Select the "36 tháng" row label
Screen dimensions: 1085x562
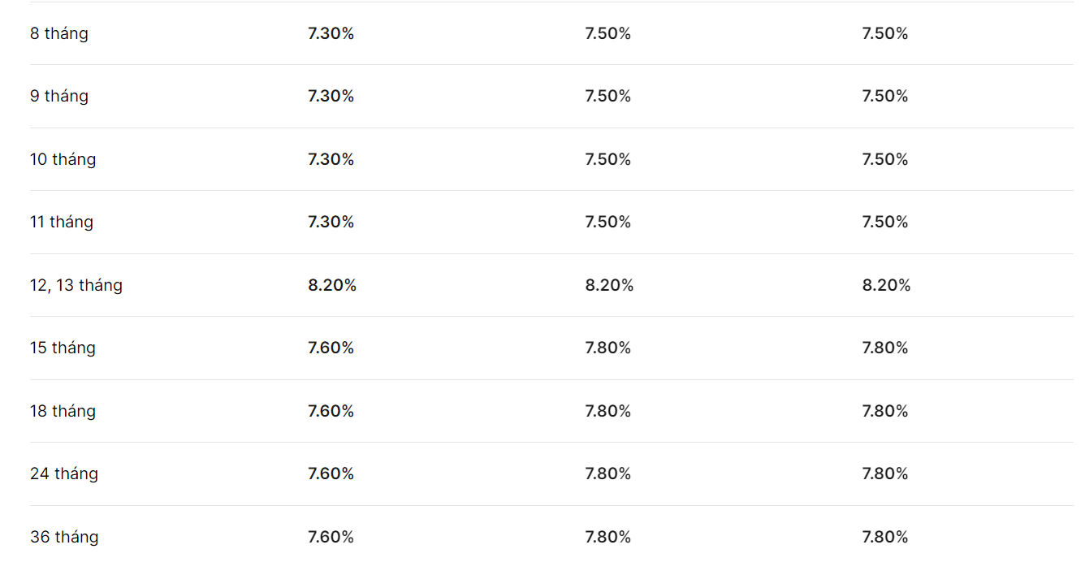pyautogui.click(x=64, y=538)
